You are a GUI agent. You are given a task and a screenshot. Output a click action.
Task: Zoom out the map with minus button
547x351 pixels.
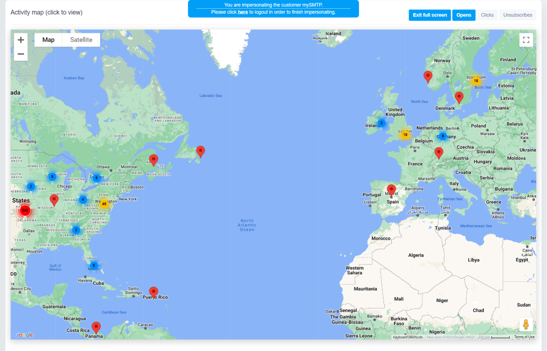tap(21, 54)
